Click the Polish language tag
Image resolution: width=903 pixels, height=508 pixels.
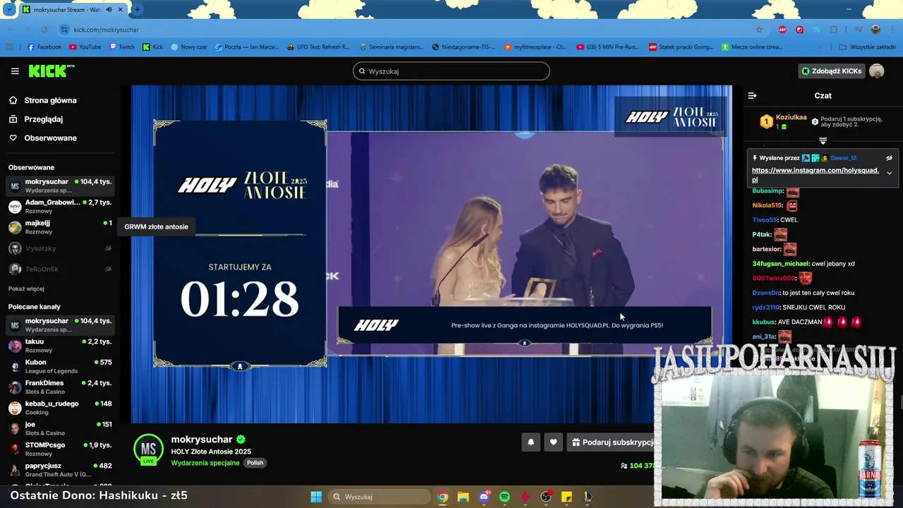pyautogui.click(x=255, y=463)
